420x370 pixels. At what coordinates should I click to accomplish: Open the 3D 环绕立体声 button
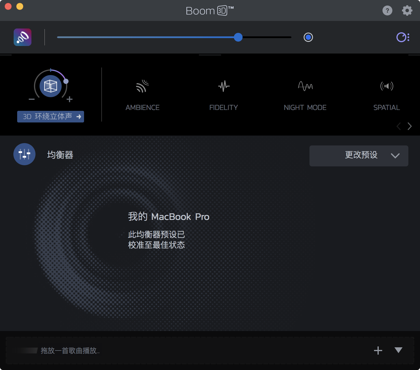(x=51, y=117)
